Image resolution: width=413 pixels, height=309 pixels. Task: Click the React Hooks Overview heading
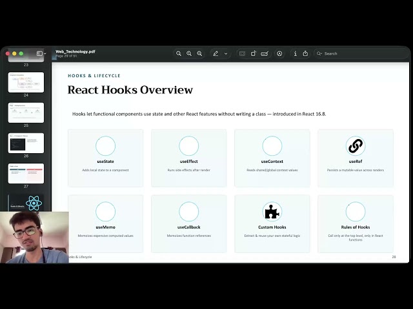click(130, 90)
